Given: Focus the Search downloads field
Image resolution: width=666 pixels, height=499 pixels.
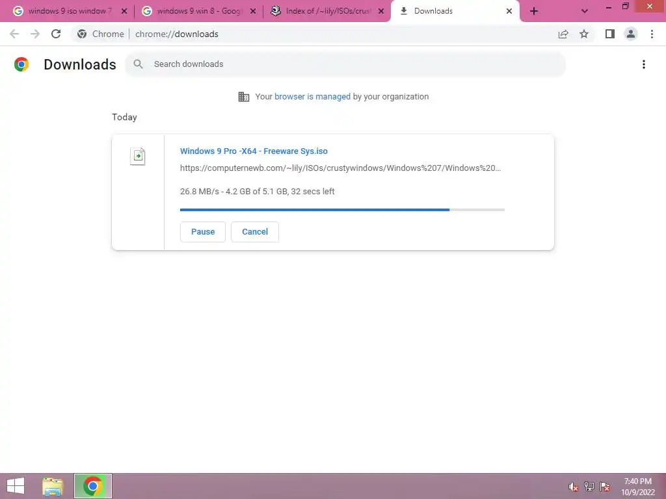Looking at the screenshot, I should [x=345, y=64].
